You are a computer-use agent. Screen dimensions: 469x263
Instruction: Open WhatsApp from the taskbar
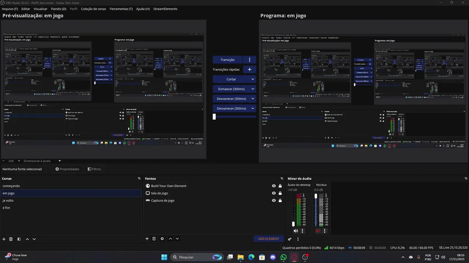pos(284,257)
